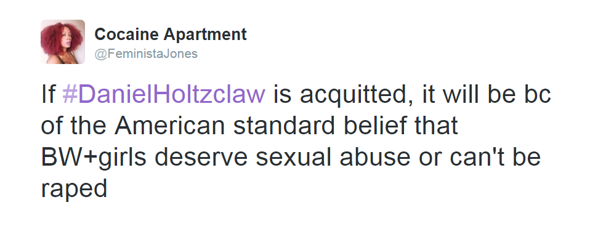The width and height of the screenshot is (590, 242).
Task: Click the word "sexual" in the tweet text
Action: point(293,157)
